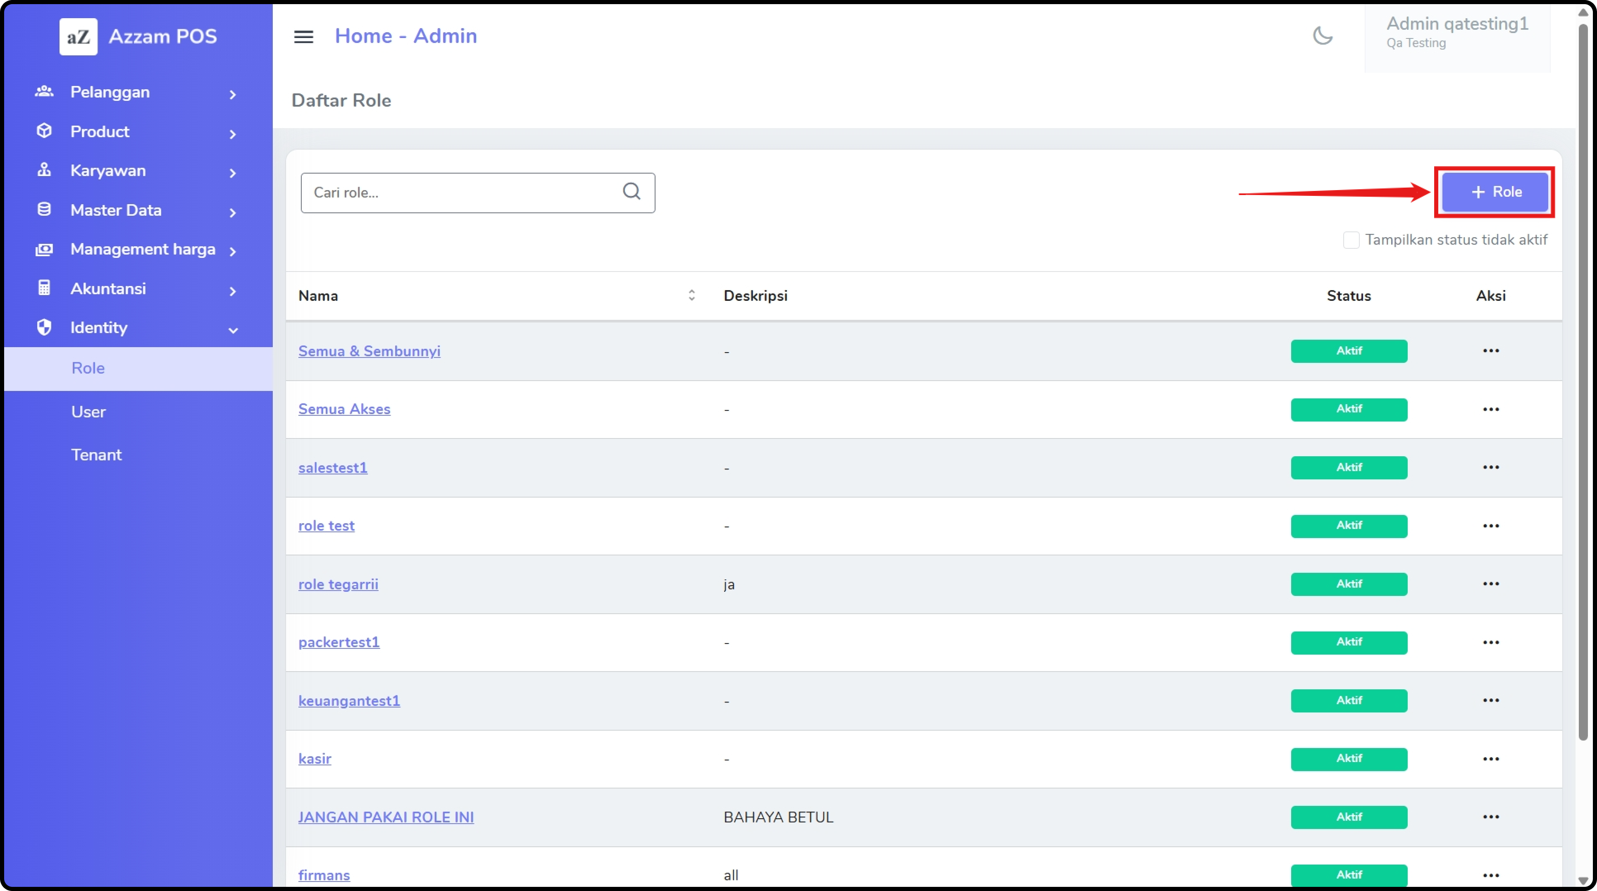The width and height of the screenshot is (1597, 891).
Task: Open actions menu for role tegarrii
Action: [1490, 584]
